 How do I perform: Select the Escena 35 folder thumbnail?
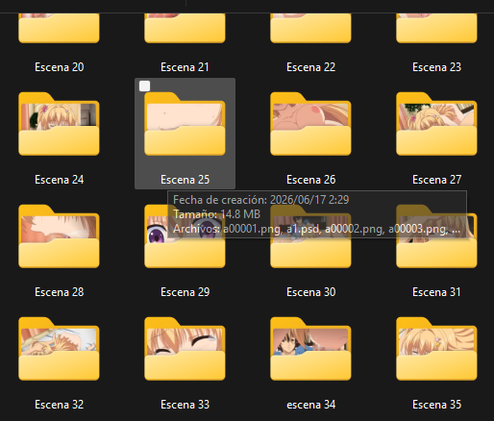[436, 349]
